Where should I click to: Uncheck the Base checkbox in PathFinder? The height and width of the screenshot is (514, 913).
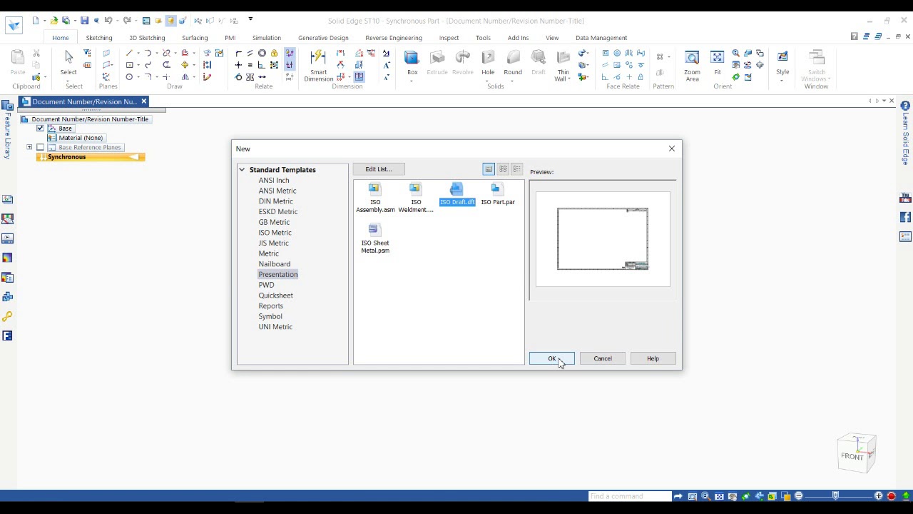pyautogui.click(x=41, y=128)
